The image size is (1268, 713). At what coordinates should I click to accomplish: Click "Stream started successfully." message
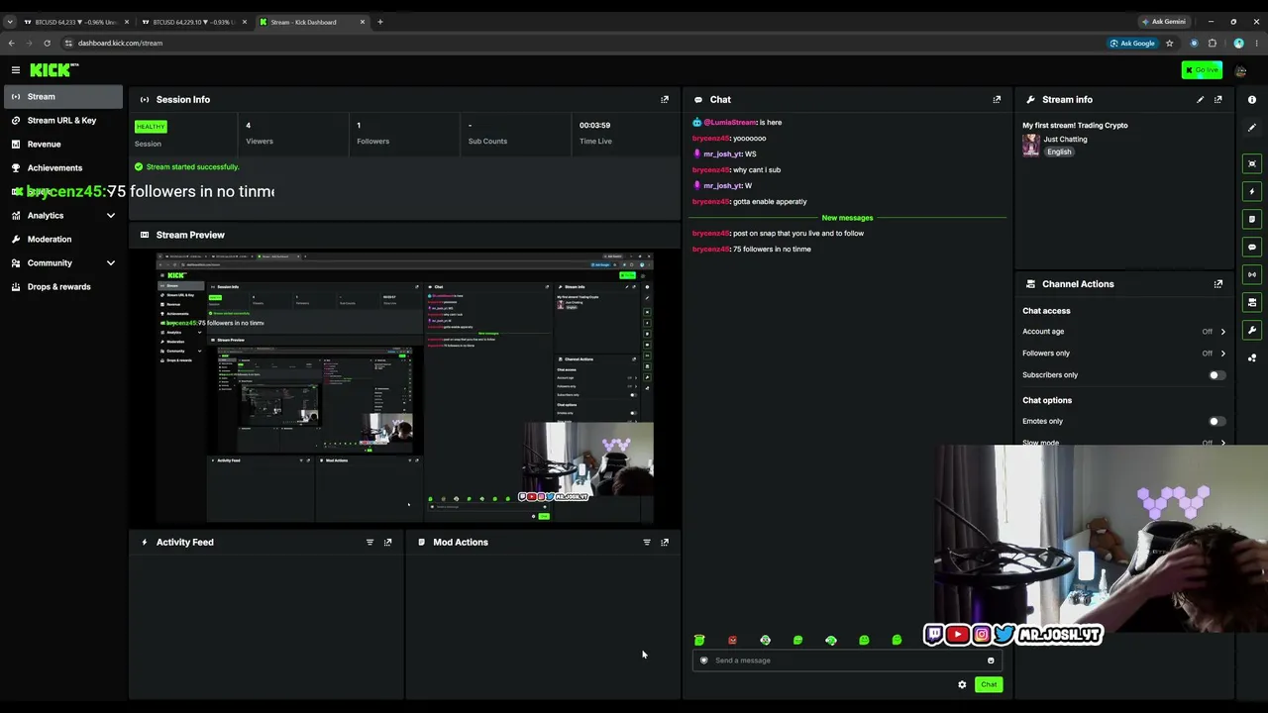(x=192, y=167)
